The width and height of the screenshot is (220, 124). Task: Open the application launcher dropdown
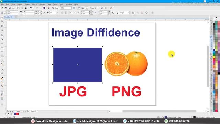pyautogui.click(x=113, y=8)
